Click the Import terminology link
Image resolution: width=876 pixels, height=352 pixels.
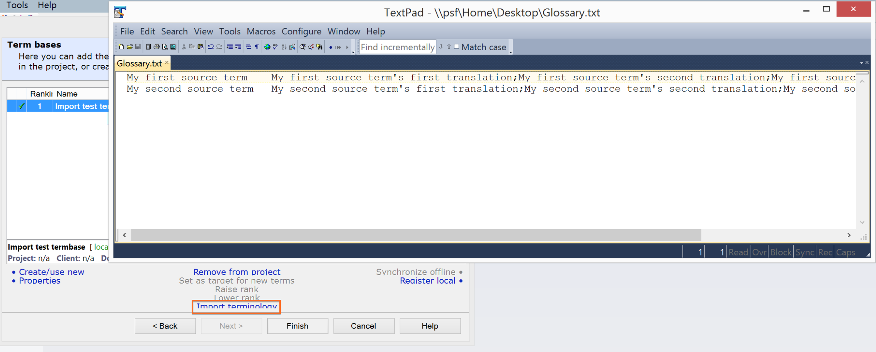point(236,306)
